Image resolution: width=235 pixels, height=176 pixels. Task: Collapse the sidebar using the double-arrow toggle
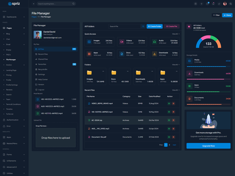33,4
